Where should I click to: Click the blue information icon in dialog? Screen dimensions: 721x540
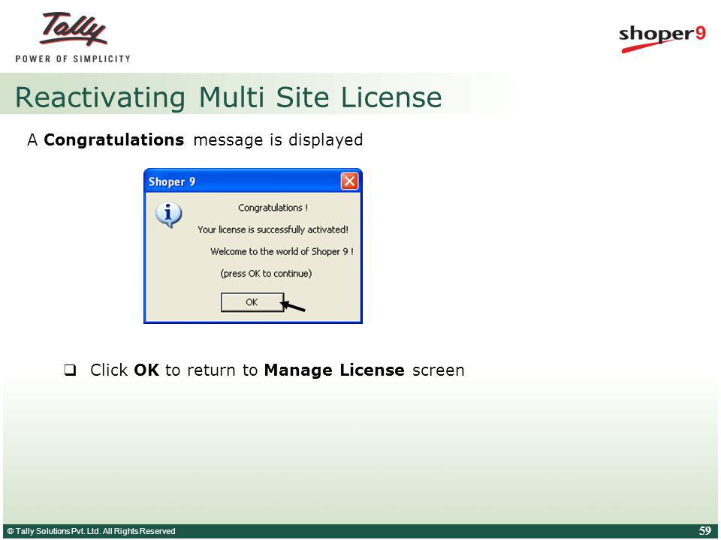tap(169, 215)
